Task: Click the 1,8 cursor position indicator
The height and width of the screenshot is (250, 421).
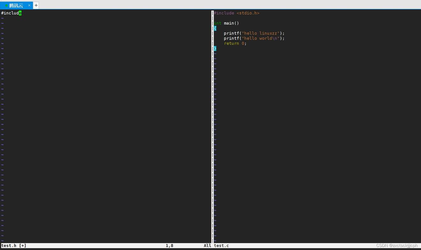Action: coord(169,246)
